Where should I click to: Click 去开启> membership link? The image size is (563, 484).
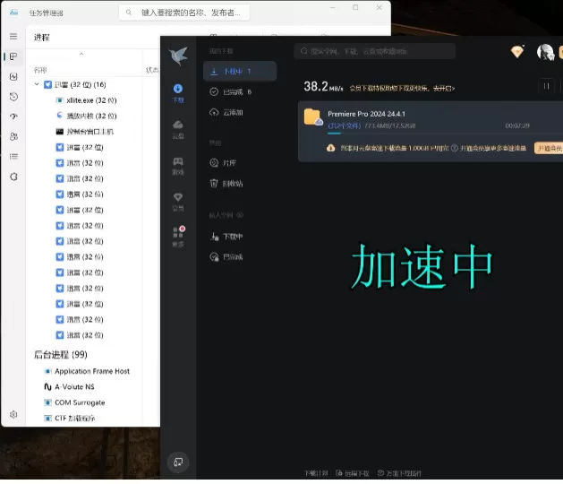click(444, 88)
